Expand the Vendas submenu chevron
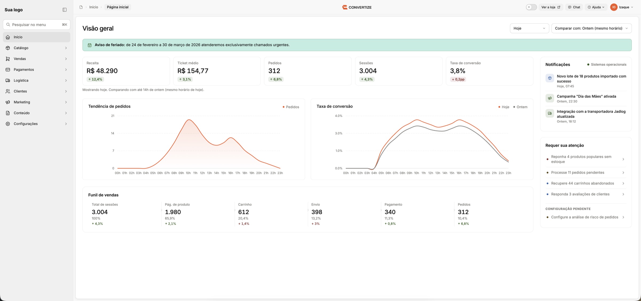 point(66,59)
